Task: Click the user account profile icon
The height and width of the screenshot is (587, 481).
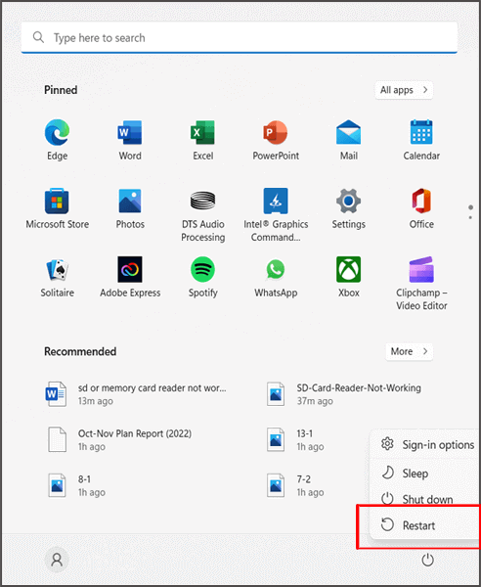Action: tap(57, 560)
